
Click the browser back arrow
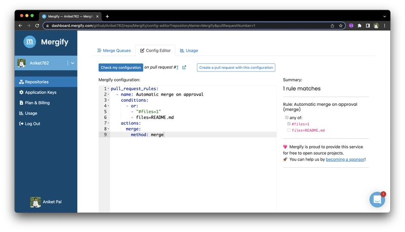(20, 25)
